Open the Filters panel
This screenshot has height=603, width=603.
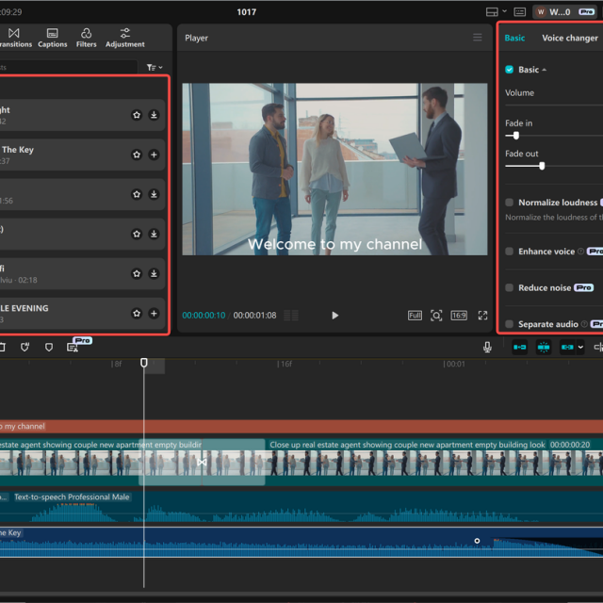tap(86, 38)
